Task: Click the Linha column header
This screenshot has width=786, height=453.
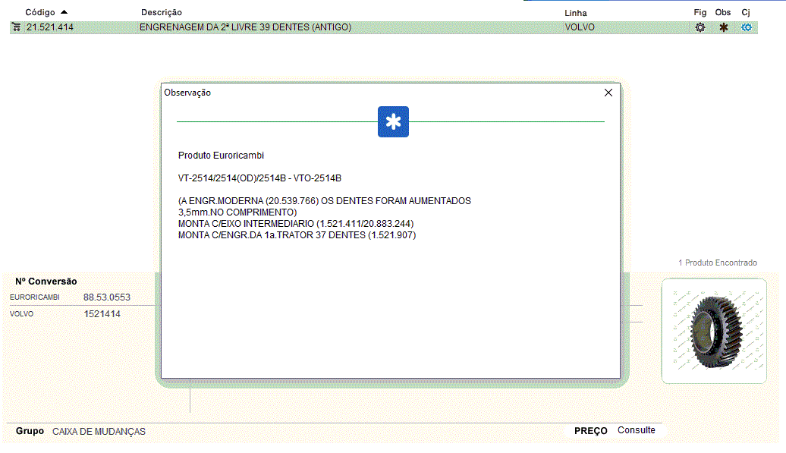Action: pos(576,13)
